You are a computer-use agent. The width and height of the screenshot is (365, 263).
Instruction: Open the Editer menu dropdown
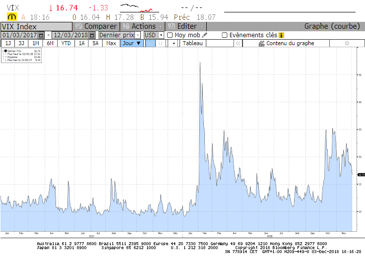(186, 26)
